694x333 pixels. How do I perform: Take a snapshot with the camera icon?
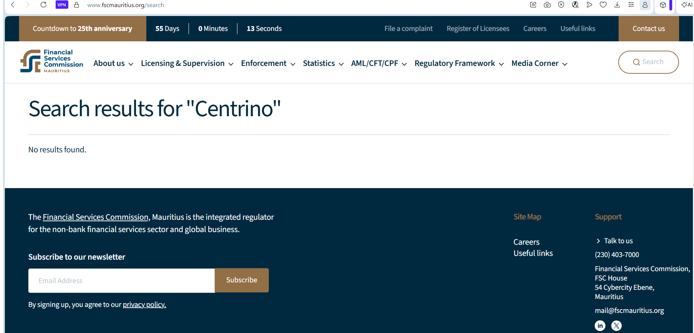pyautogui.click(x=547, y=5)
